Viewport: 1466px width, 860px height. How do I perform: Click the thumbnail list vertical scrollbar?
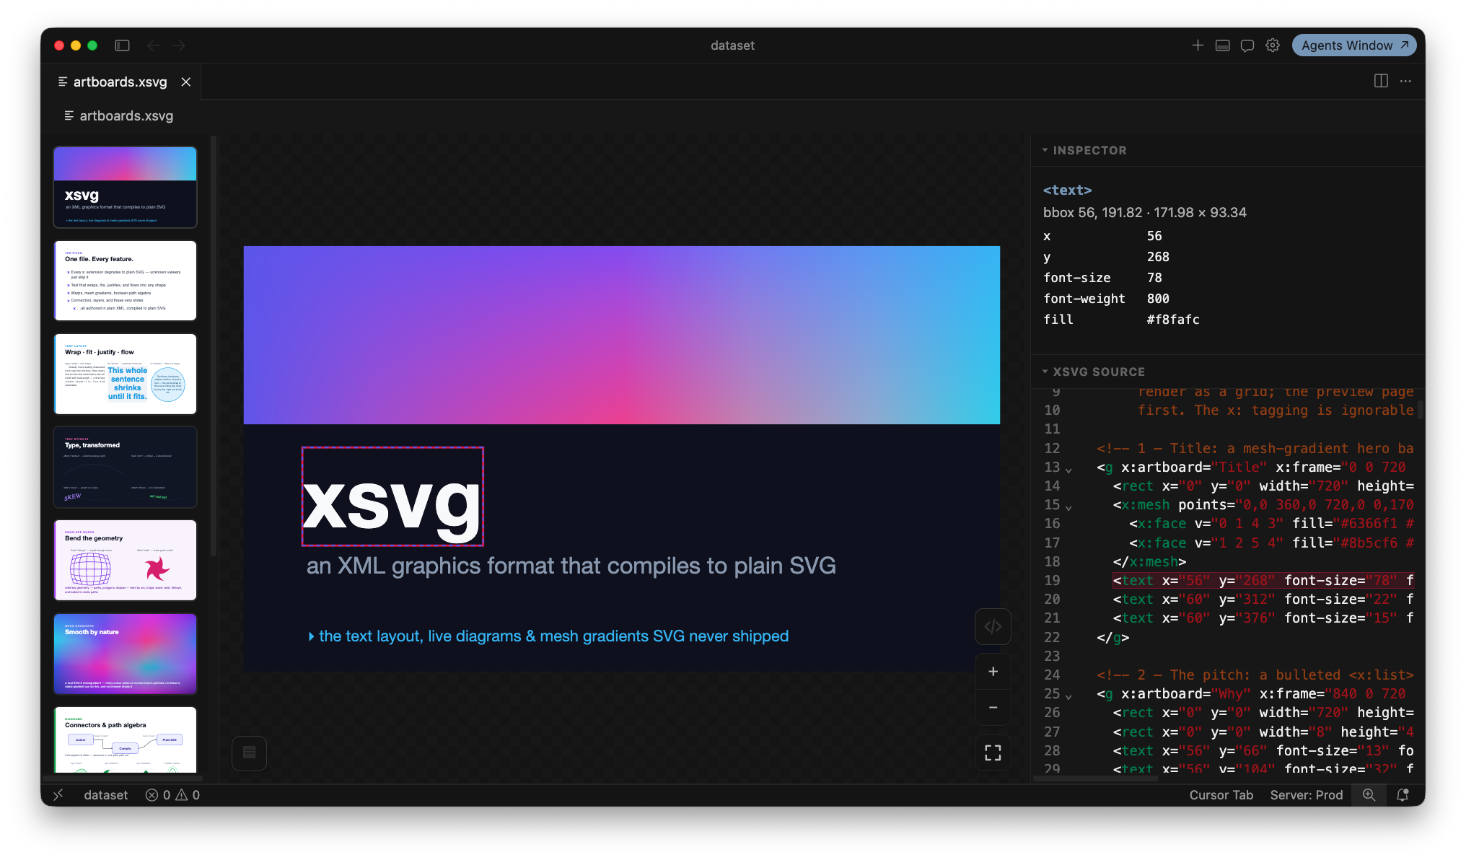pyautogui.click(x=214, y=346)
